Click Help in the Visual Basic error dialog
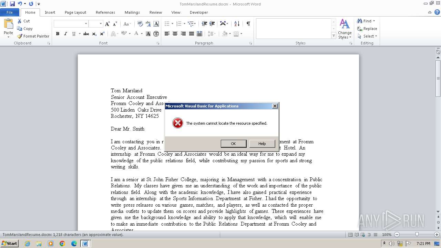Image resolution: width=441 pixels, height=248 pixels. [x=262, y=144]
